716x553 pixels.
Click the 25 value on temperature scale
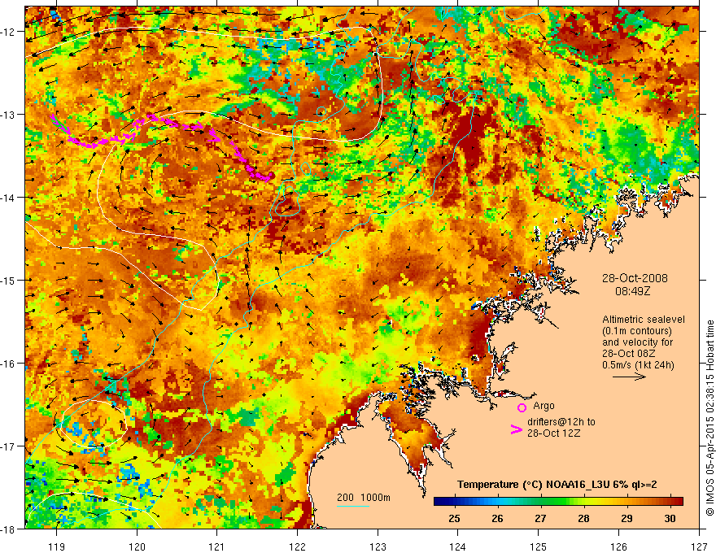pyautogui.click(x=454, y=519)
